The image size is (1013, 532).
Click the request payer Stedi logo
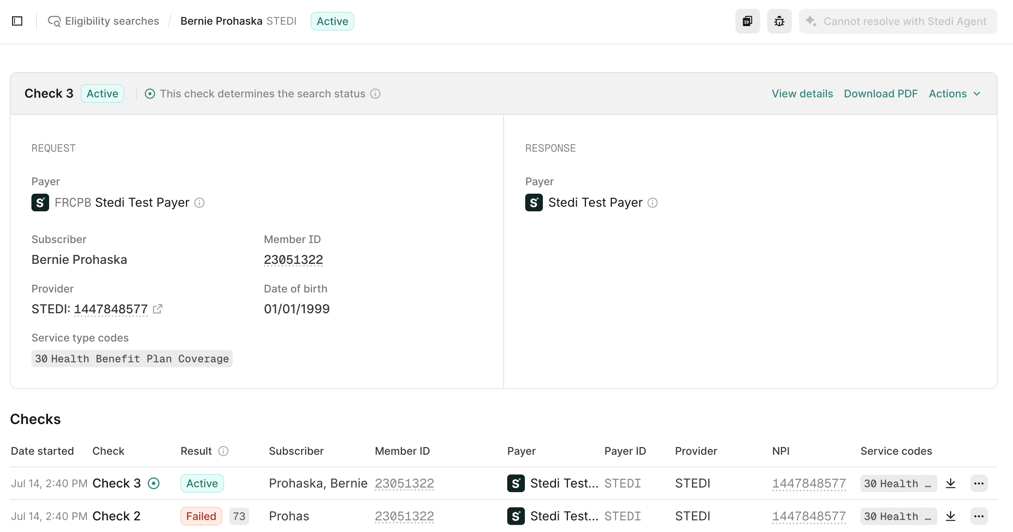click(40, 202)
